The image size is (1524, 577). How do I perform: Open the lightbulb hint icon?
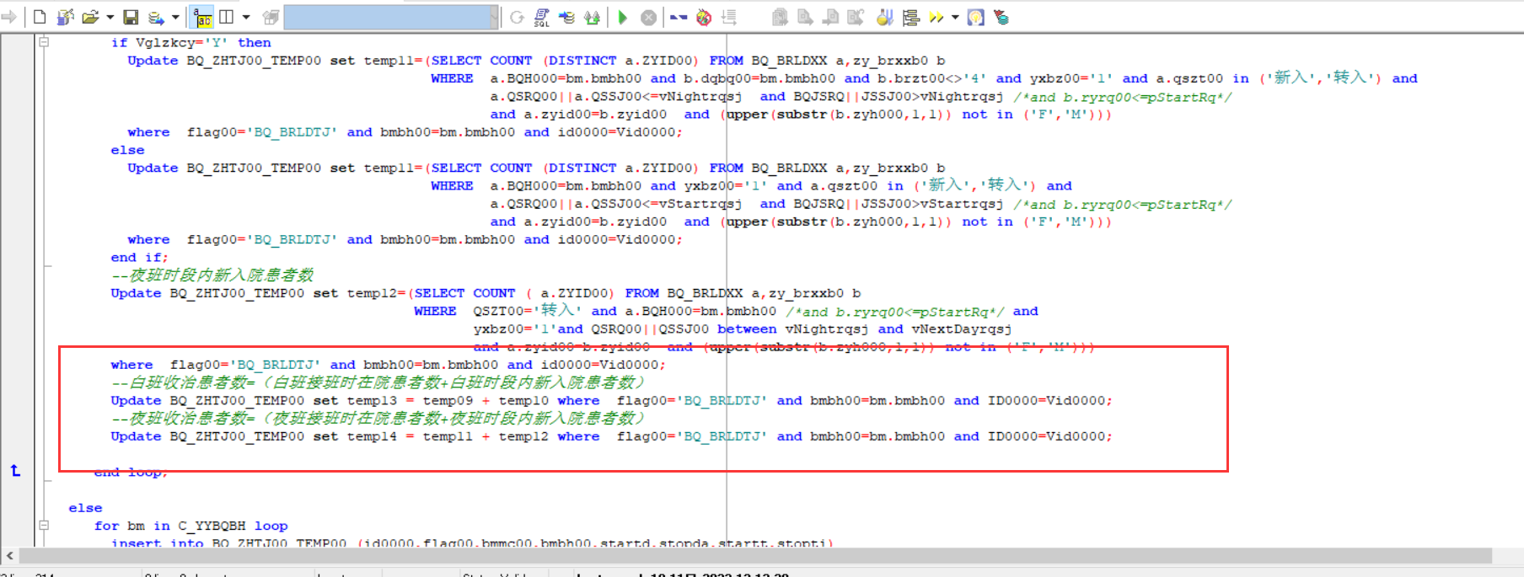click(x=975, y=17)
